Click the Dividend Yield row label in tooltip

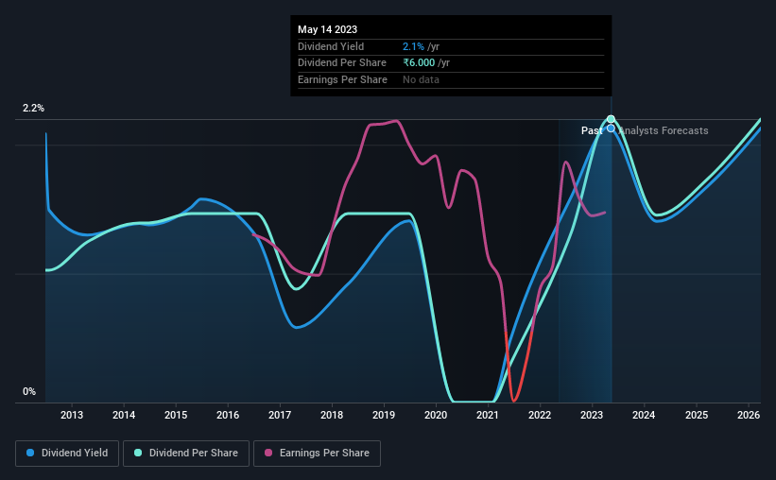[x=331, y=46]
